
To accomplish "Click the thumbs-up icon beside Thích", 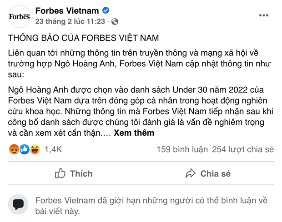I will coord(60,173).
